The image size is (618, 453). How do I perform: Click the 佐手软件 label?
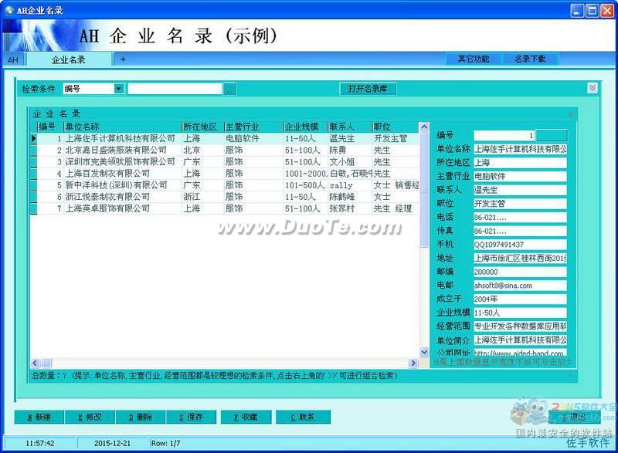tap(589, 443)
